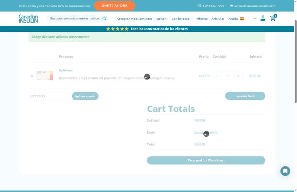Click the Cart Totals heading
Viewport: 297px width, 192px height.
click(171, 109)
